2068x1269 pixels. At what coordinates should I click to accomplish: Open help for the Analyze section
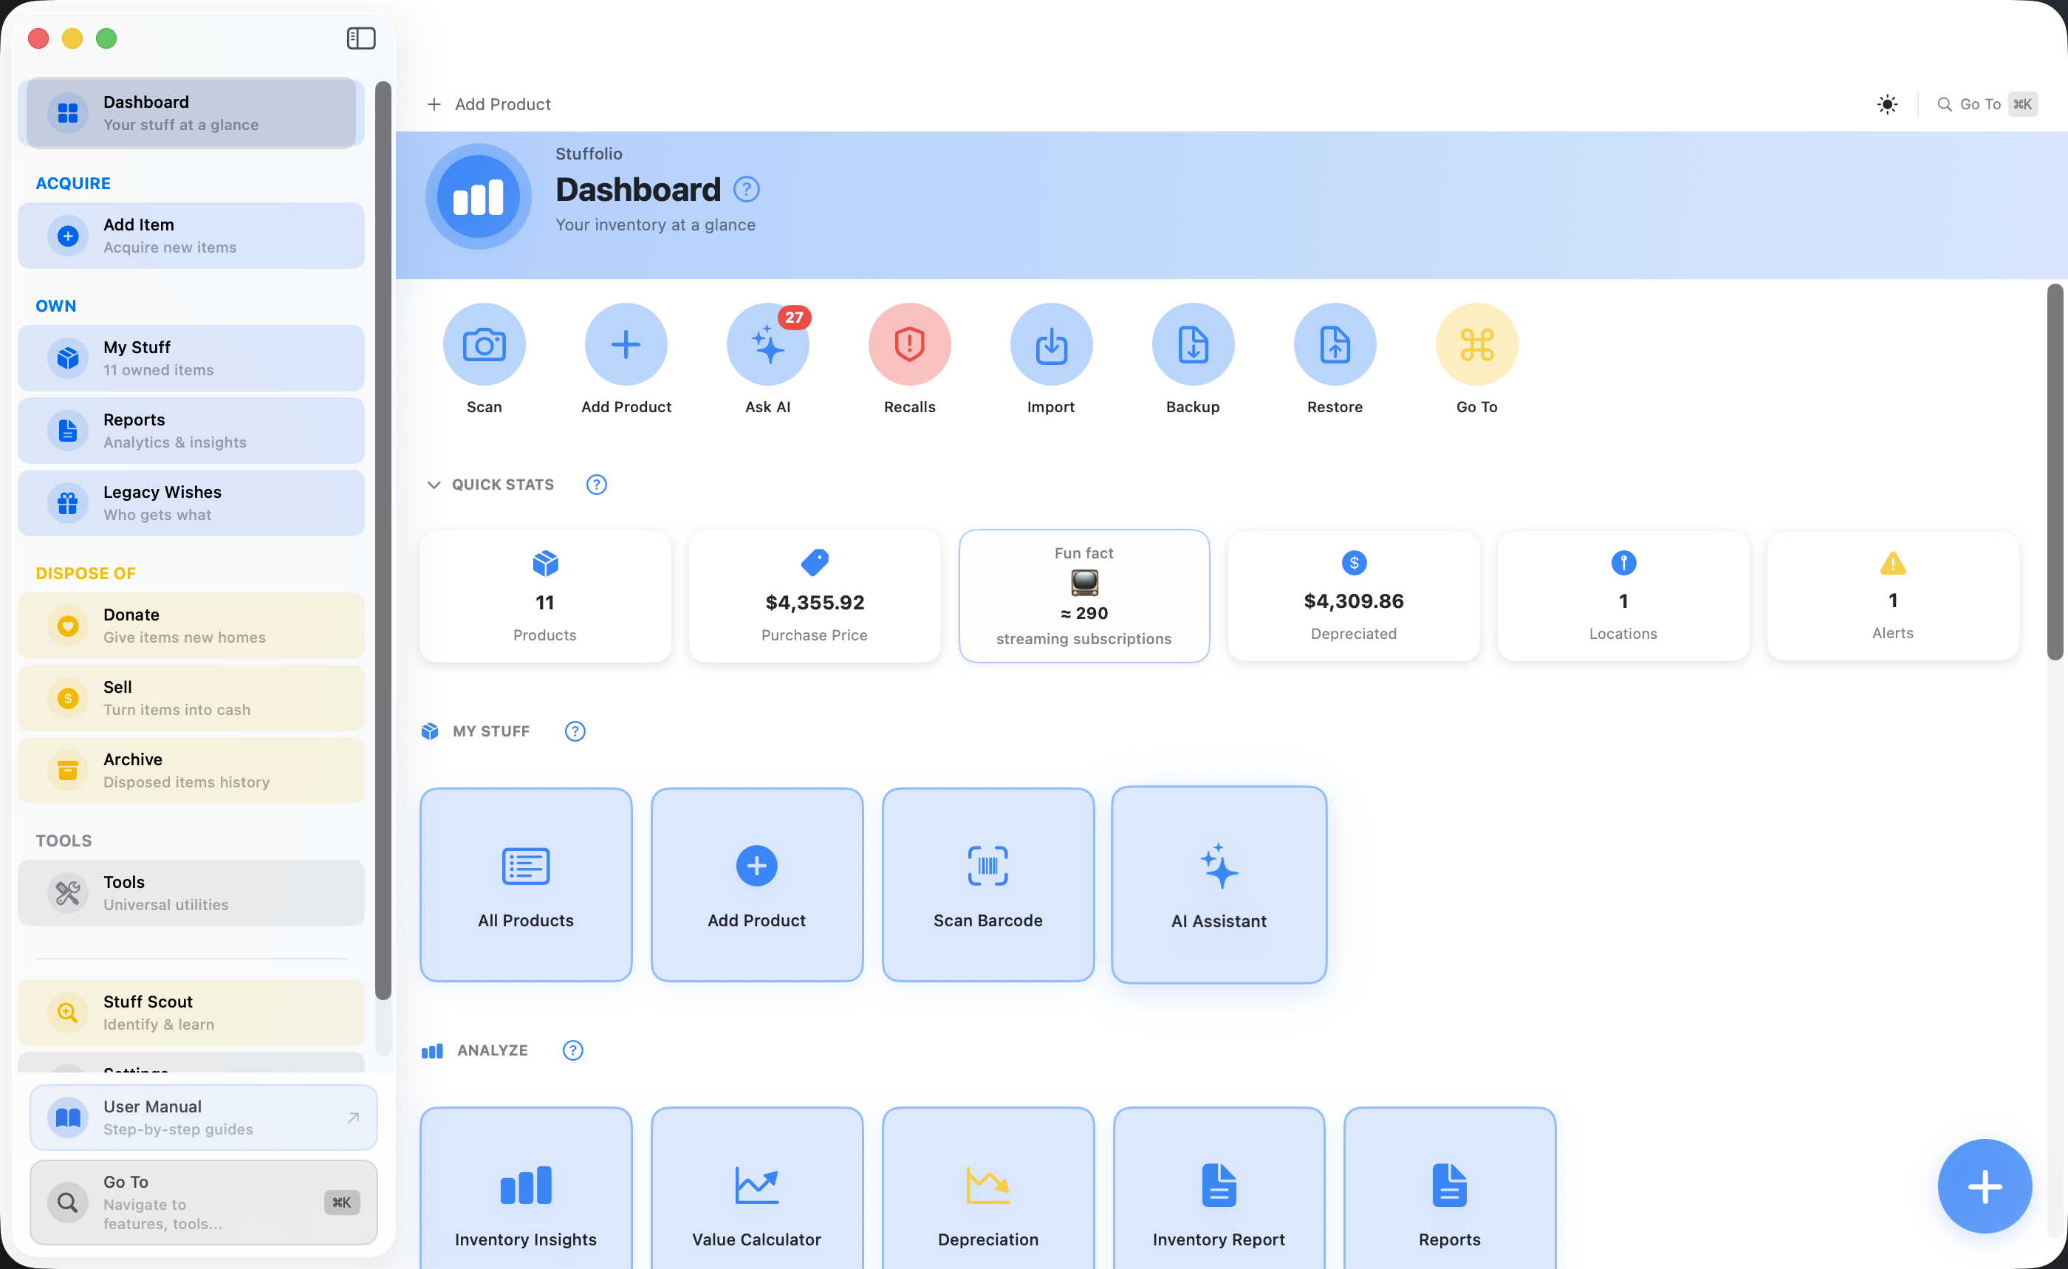[572, 1051]
